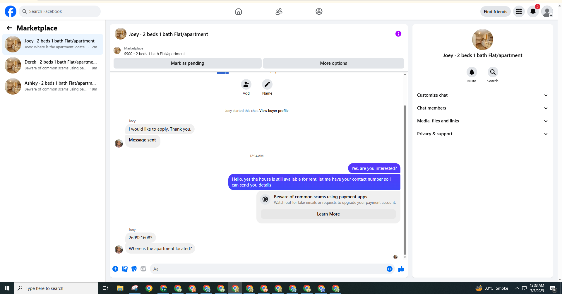Click Learn More on scam warning
Viewport: 562px width, 294px height.
[x=328, y=214]
